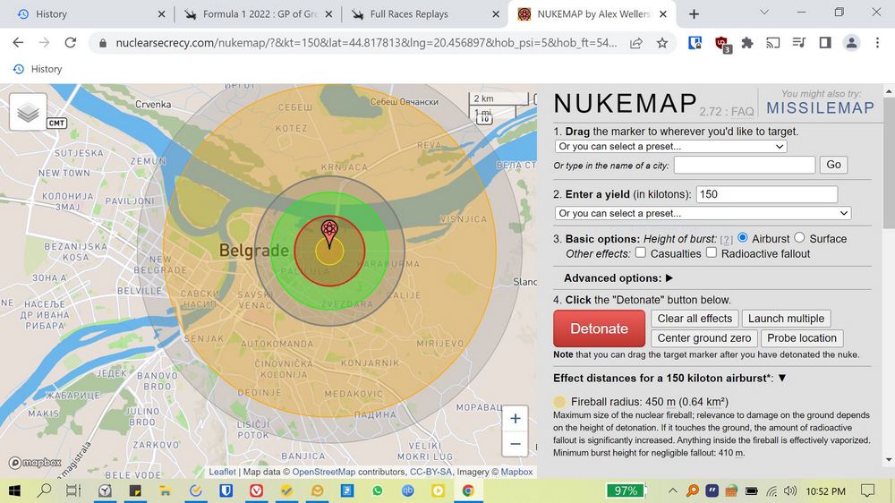Click the Probe location button
The width and height of the screenshot is (895, 503).
pos(802,338)
